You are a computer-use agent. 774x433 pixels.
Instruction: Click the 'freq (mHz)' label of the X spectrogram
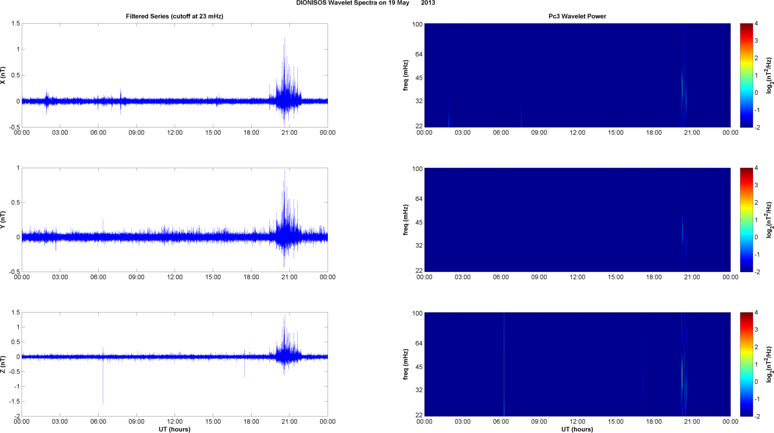(406, 76)
